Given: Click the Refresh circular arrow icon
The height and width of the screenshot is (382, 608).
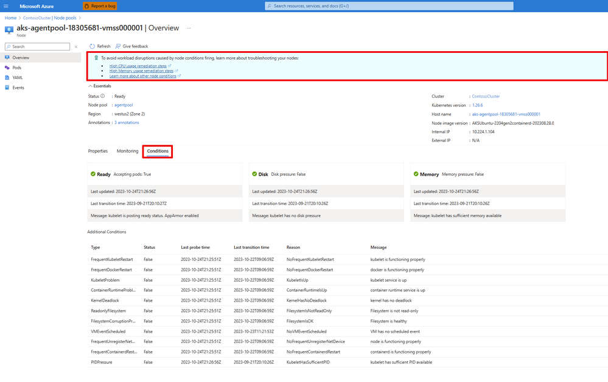Looking at the screenshot, I should (93, 46).
